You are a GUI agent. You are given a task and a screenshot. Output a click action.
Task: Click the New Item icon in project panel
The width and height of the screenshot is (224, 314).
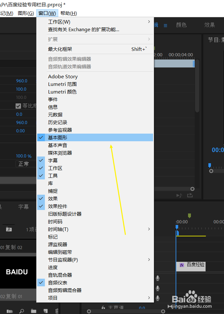click(x=46, y=311)
